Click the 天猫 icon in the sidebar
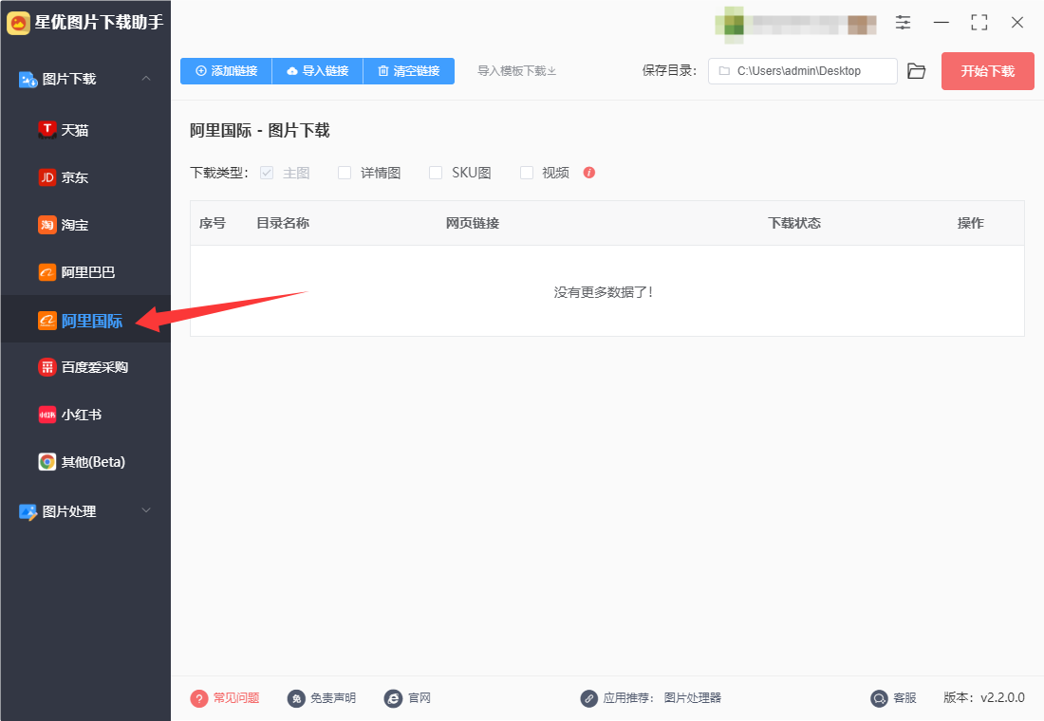Viewport: 1044px width, 721px height. tap(47, 130)
